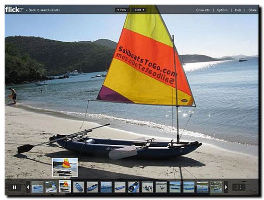Select the highlighted sailboat thumbnail in the filmstrip
The width and height of the screenshot is (264, 200).
point(65,187)
